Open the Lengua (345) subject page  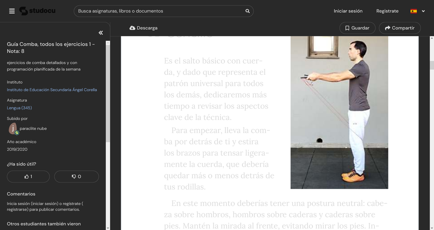pyautogui.click(x=19, y=108)
